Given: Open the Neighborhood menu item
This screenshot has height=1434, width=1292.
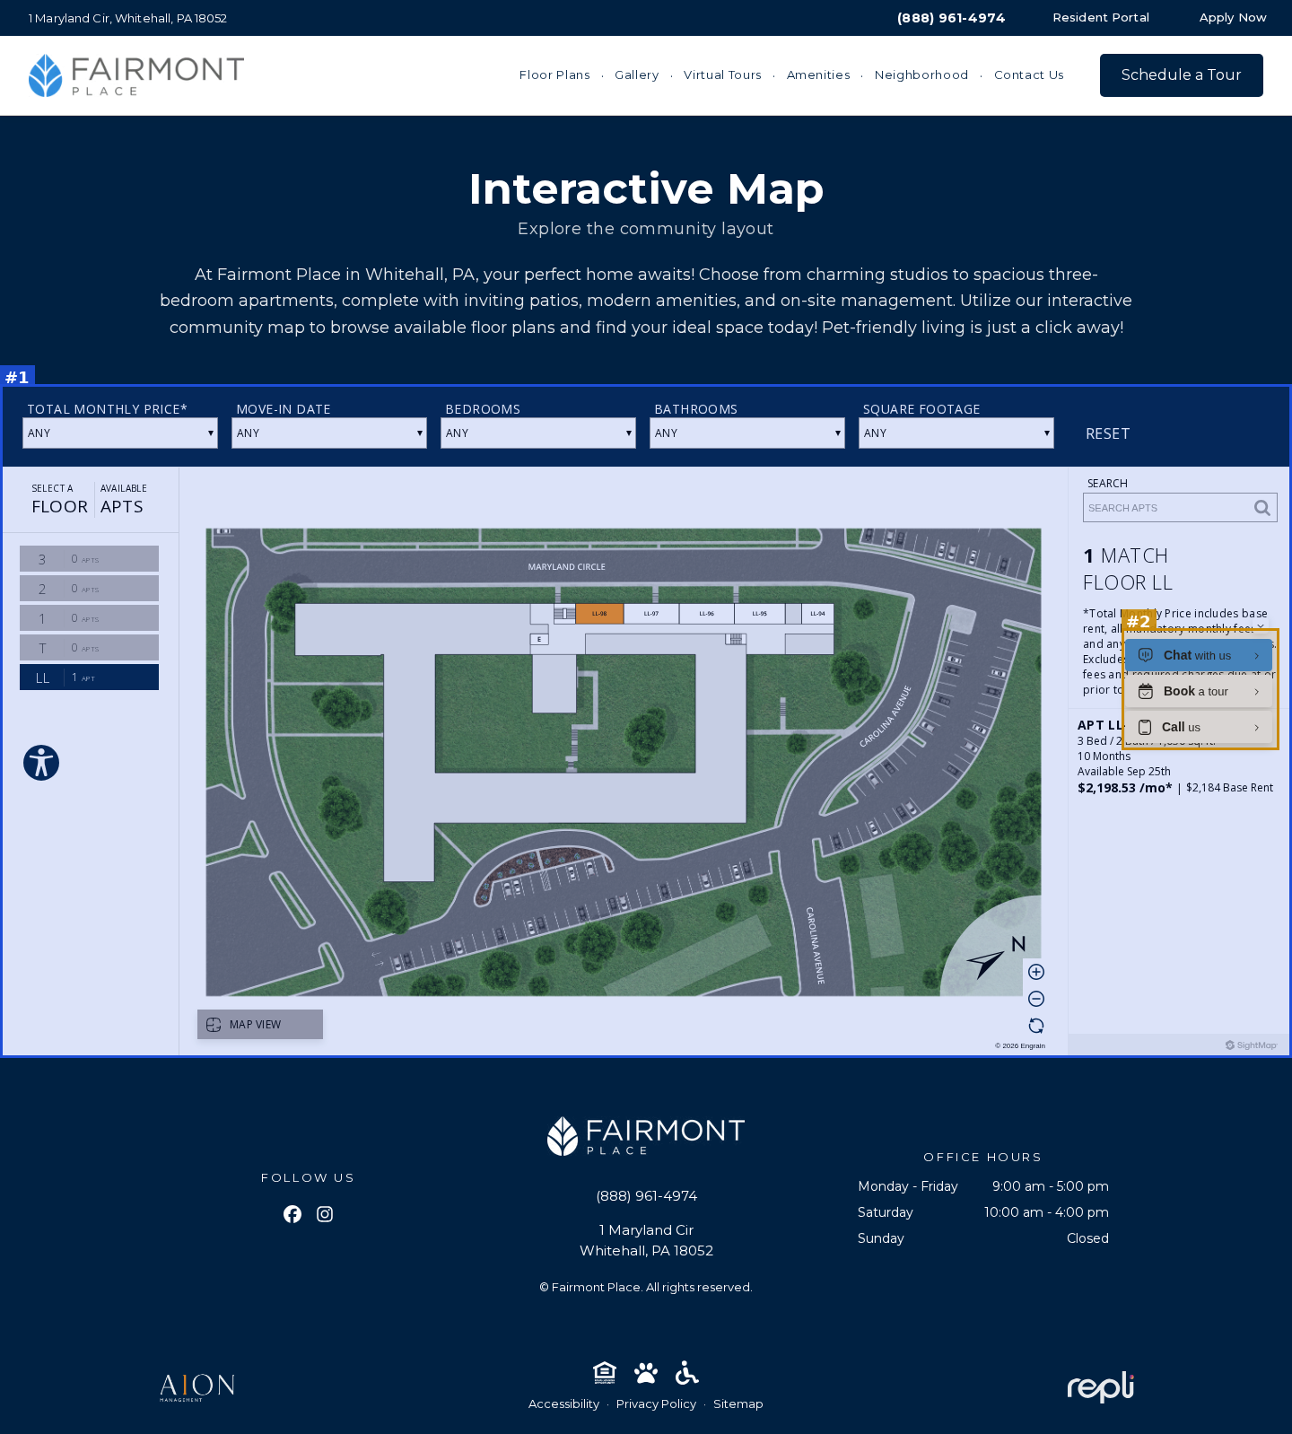Looking at the screenshot, I should click(921, 75).
